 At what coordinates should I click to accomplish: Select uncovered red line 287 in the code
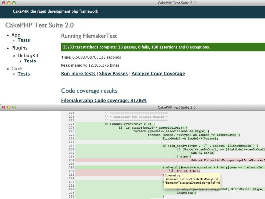click(x=188, y=171)
